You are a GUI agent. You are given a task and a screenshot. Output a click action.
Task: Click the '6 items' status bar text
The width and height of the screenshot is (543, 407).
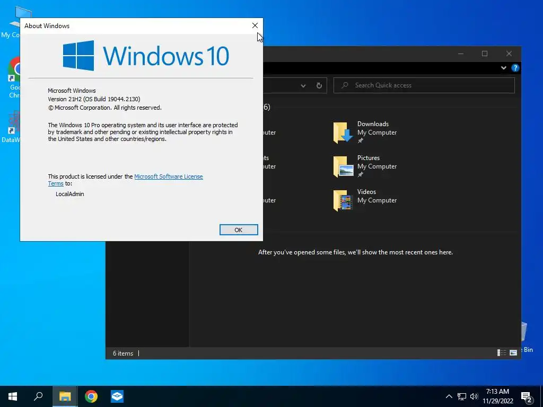[x=123, y=353]
